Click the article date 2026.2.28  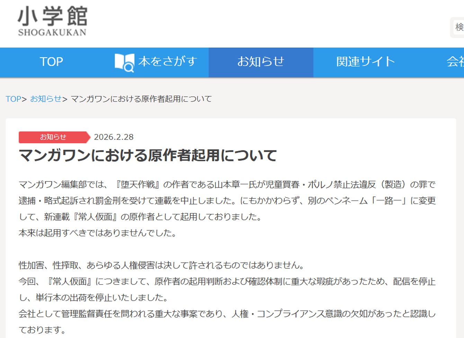(114, 137)
